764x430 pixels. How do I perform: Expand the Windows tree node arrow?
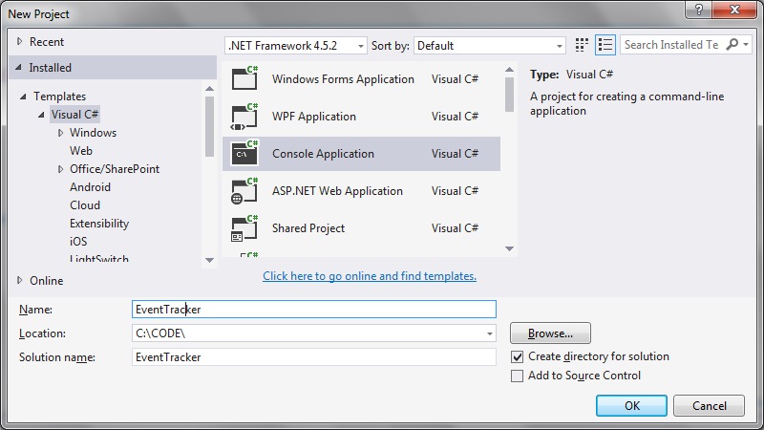pos(60,133)
